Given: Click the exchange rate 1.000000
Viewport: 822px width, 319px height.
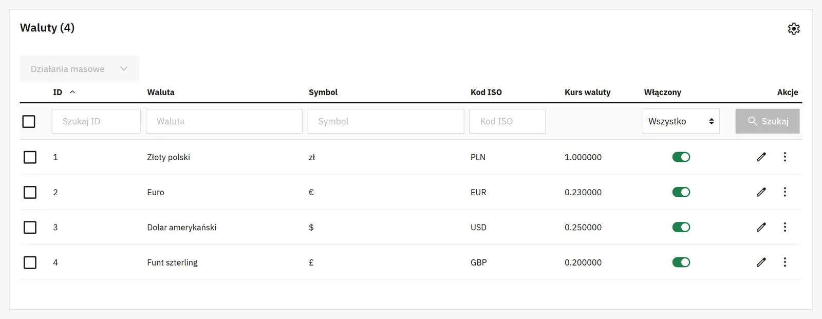Looking at the screenshot, I should (x=583, y=157).
